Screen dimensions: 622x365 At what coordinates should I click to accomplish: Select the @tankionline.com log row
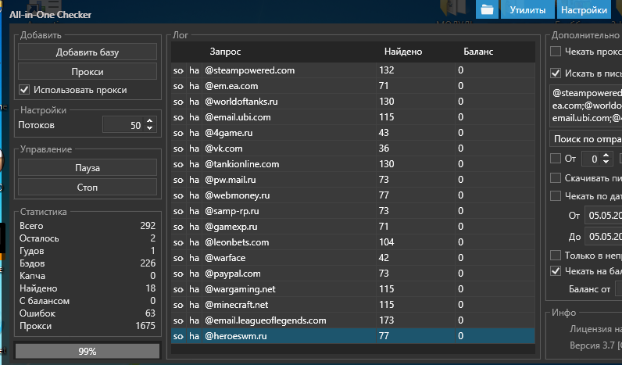[353, 164]
